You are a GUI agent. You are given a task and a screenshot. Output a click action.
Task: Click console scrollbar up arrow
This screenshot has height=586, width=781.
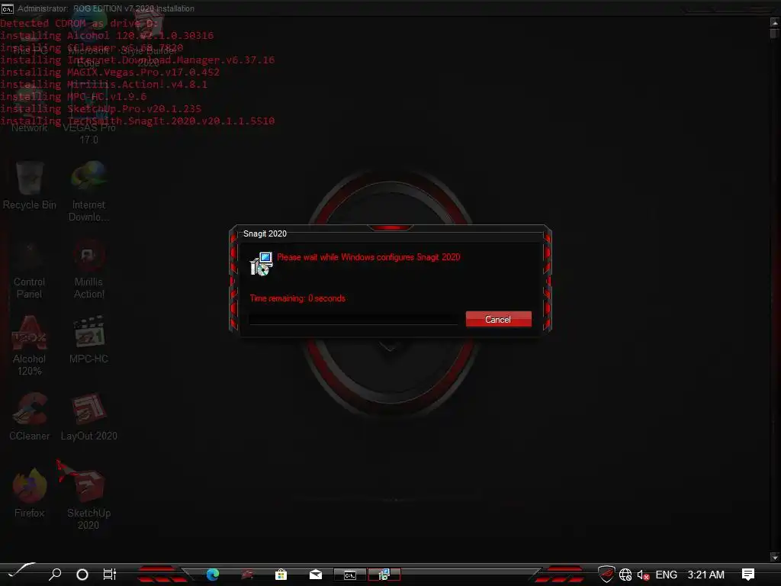coord(775,22)
